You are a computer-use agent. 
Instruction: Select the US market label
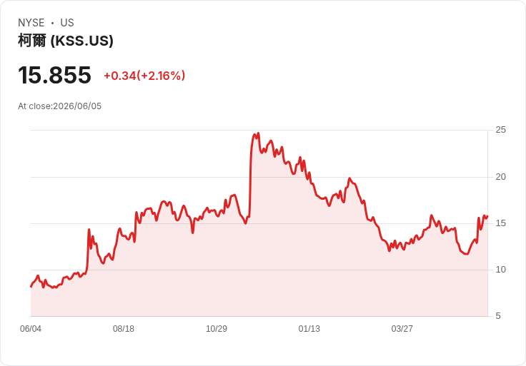(x=67, y=23)
